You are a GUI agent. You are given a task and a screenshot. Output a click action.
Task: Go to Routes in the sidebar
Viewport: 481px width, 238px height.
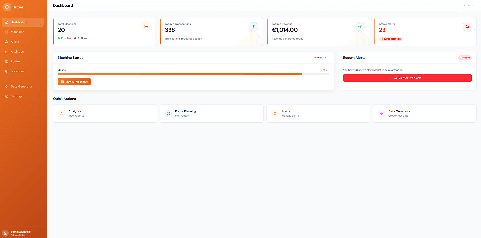16,61
